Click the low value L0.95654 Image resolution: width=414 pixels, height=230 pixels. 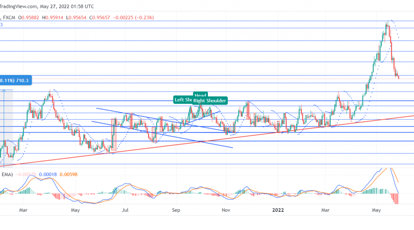tap(76, 17)
